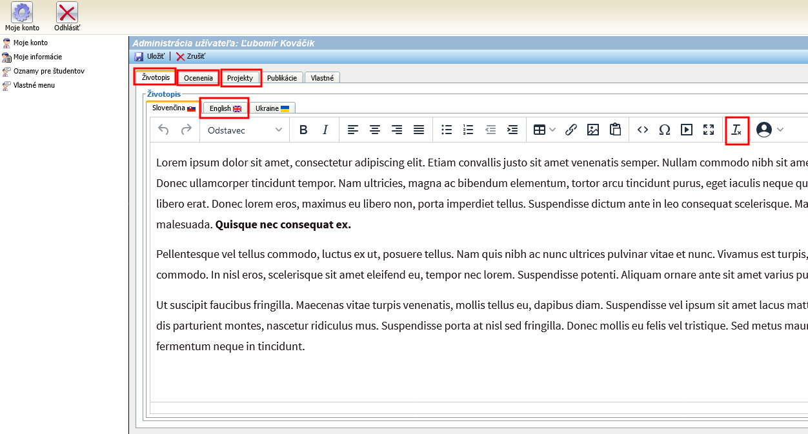
Task: Open the user avatar dropdown in toolbar
Action: pyautogui.click(x=769, y=130)
